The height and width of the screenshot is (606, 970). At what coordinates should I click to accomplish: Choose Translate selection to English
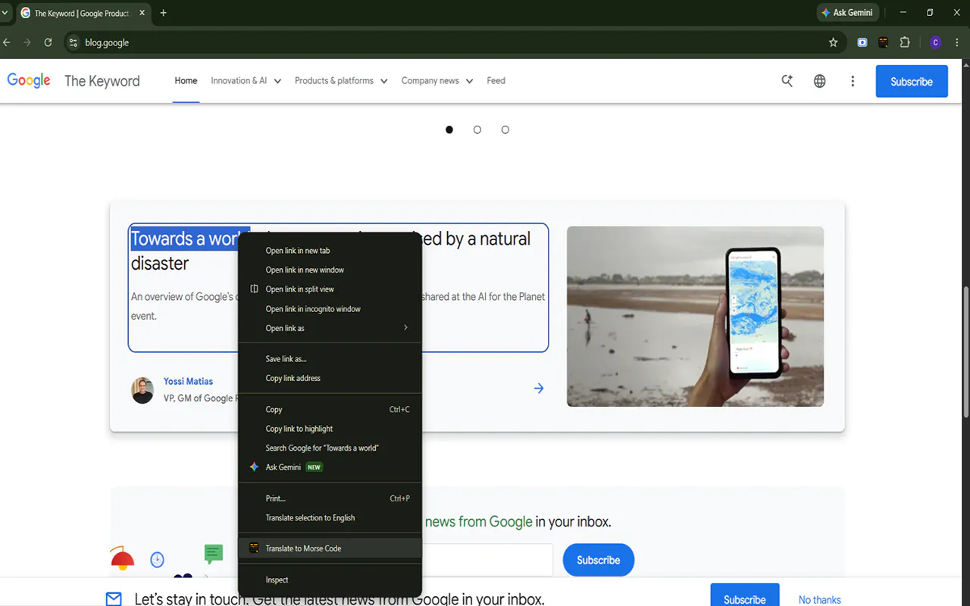click(x=330, y=518)
